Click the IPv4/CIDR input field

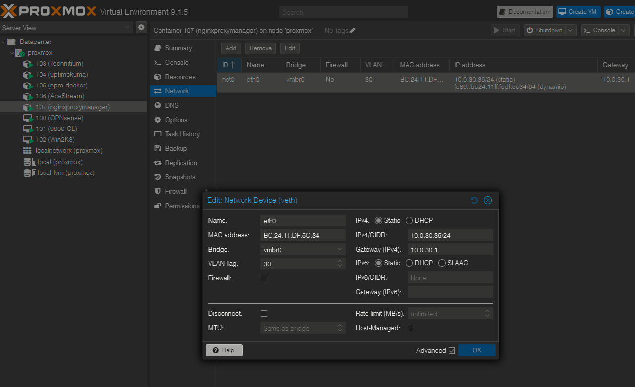click(450, 235)
